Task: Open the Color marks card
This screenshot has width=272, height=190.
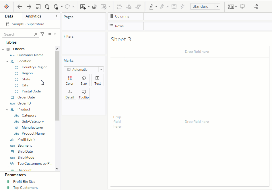Action: [70, 80]
